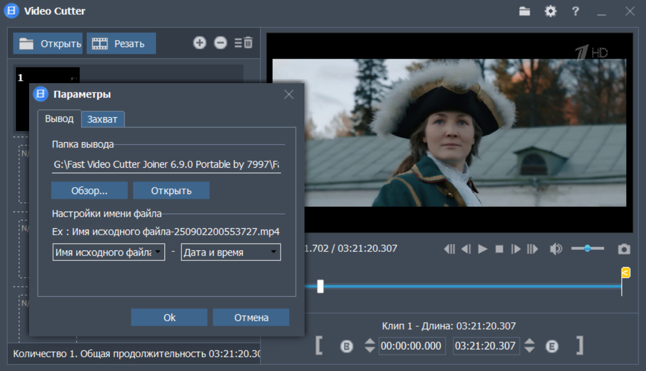646x371 pixels.
Task: Click the video preview frame
Action: pos(449,132)
